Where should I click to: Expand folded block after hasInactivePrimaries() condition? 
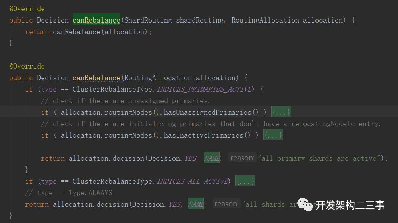point(273,135)
